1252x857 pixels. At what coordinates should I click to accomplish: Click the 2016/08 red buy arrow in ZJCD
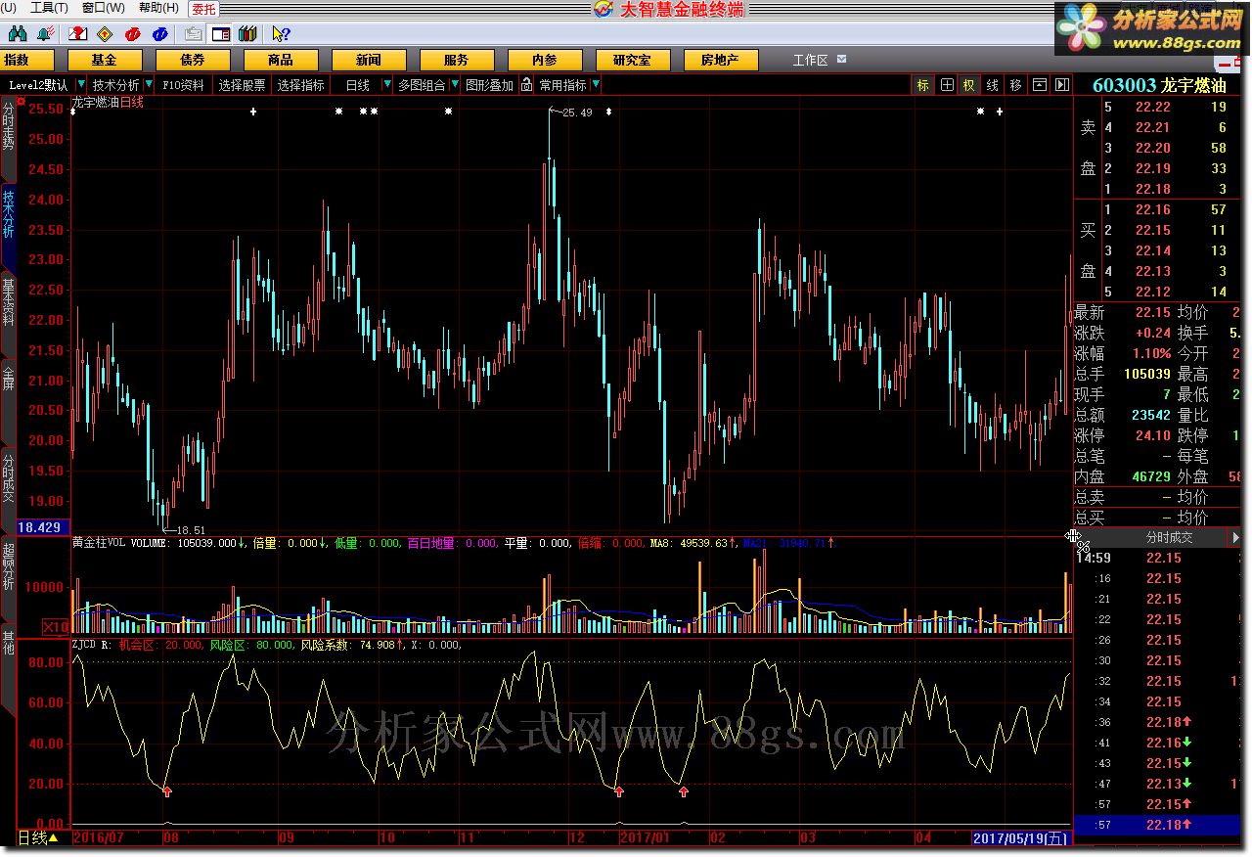167,790
